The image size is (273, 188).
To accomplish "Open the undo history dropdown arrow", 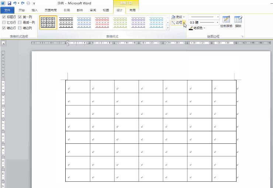I will click(18, 3).
